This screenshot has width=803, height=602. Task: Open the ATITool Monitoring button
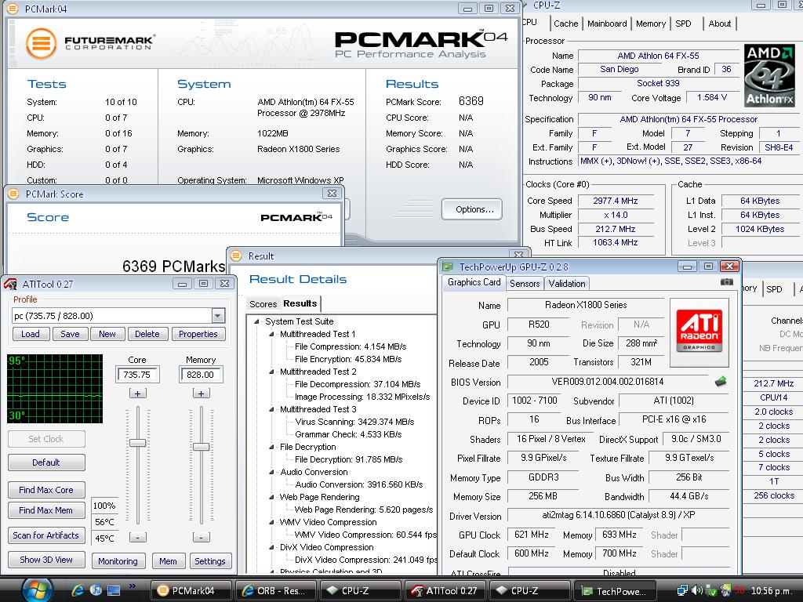click(118, 561)
